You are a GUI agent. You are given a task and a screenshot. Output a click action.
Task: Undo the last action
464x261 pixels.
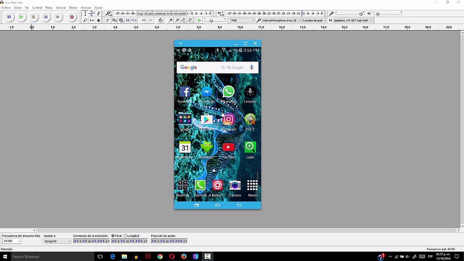pos(144,20)
